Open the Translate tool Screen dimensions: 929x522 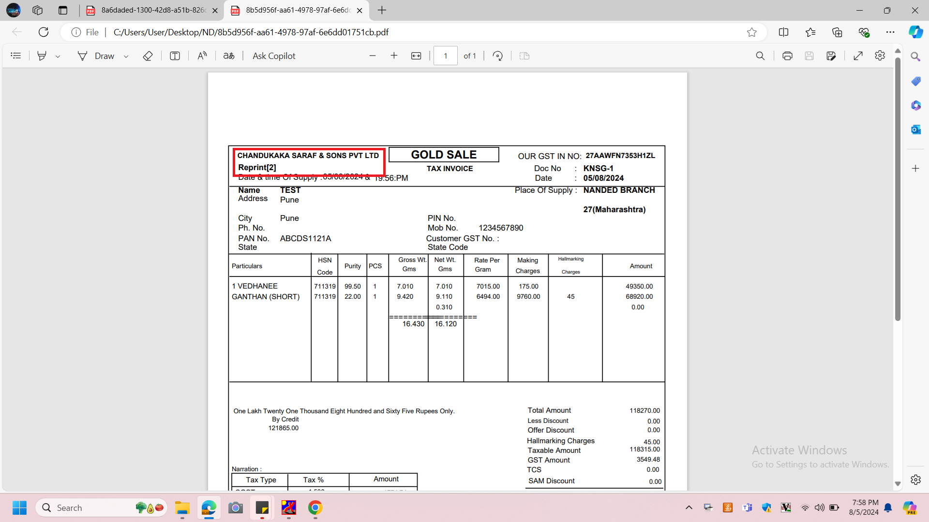229,56
